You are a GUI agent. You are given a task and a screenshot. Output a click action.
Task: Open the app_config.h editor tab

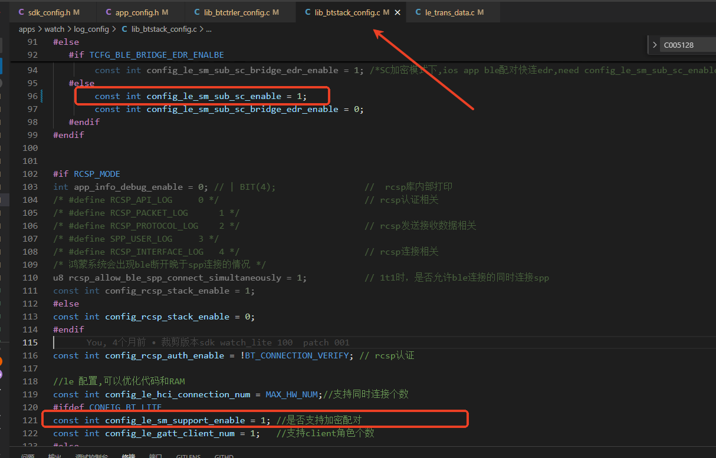(136, 12)
